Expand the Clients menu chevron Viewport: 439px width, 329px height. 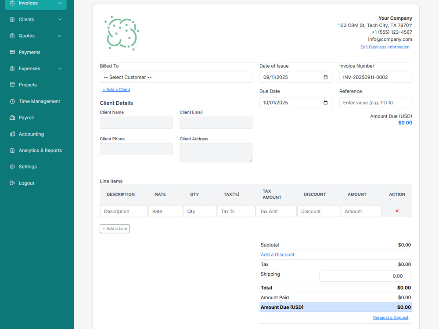[x=60, y=20]
